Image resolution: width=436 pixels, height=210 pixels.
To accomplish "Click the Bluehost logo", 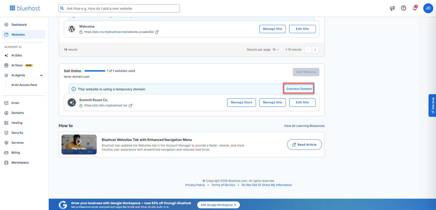I will (25, 8).
